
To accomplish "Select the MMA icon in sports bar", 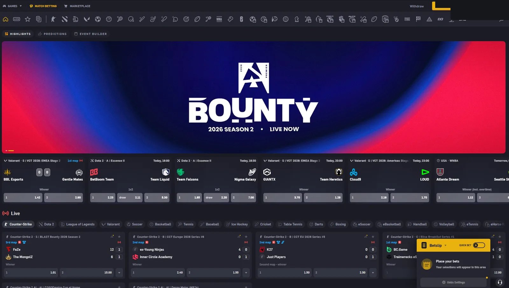I will [219, 19].
